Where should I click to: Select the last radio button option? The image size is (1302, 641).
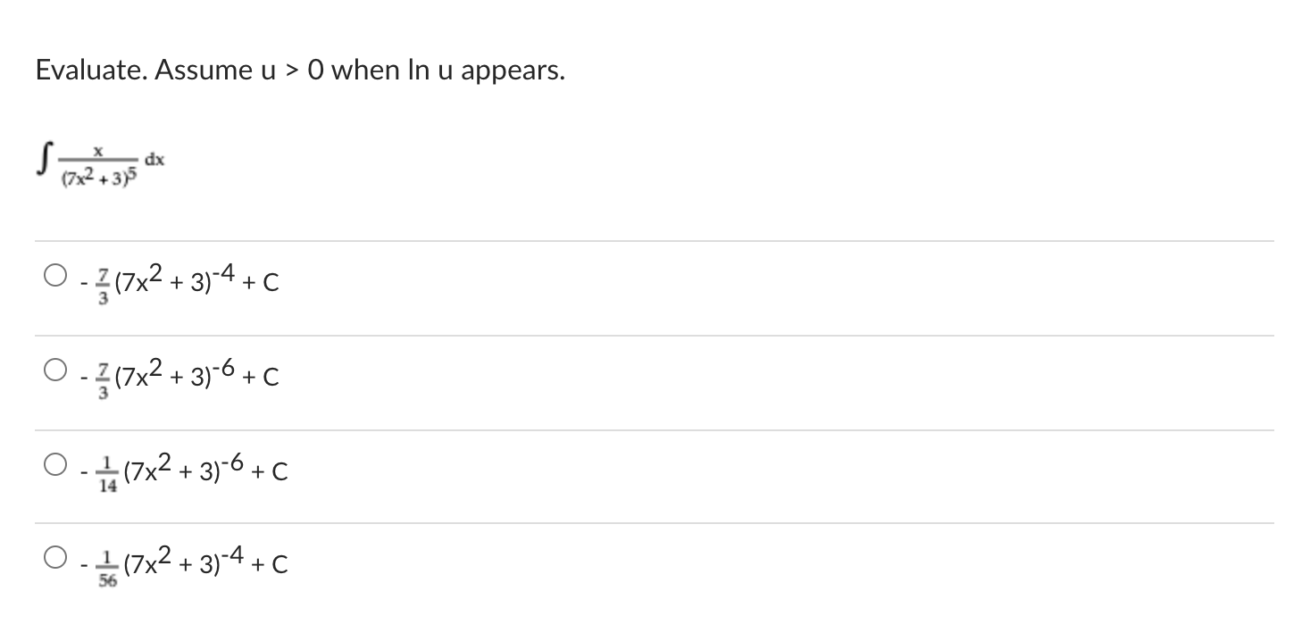click(54, 555)
